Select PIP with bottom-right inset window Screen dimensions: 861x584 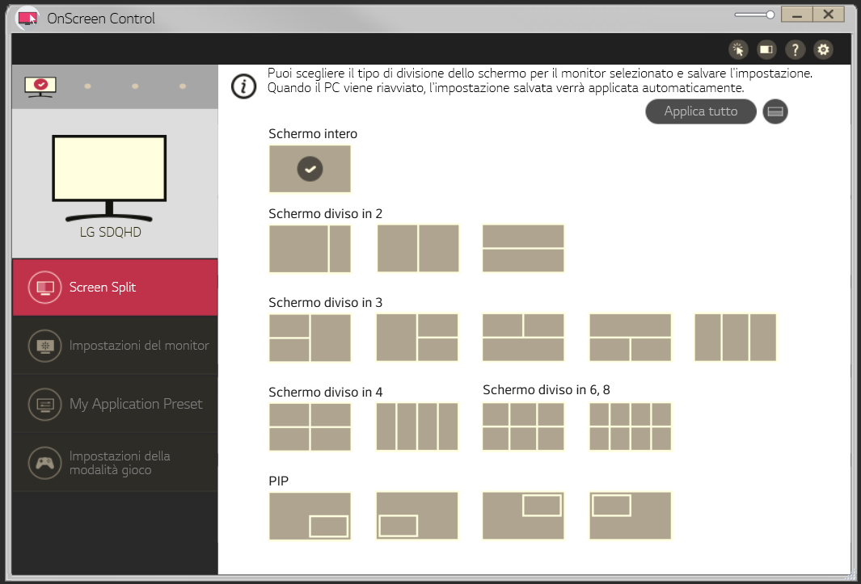[310, 516]
